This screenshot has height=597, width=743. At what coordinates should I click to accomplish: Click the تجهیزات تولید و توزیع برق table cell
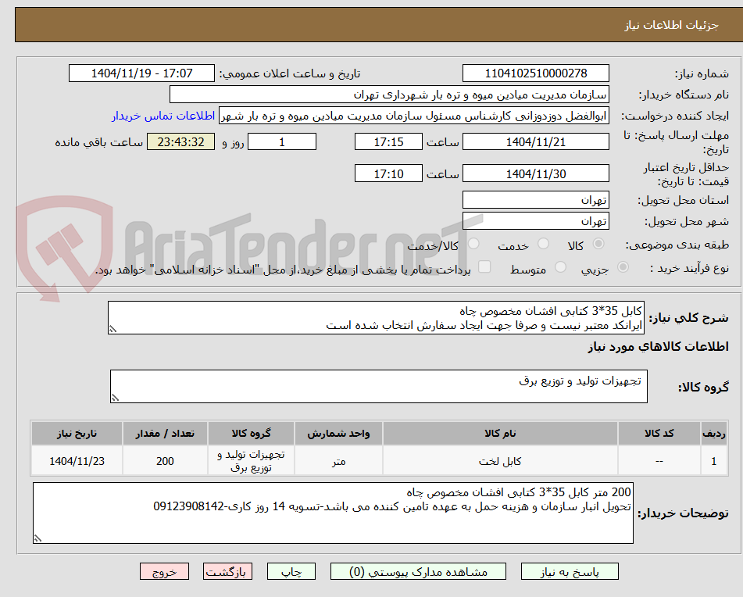point(251,461)
